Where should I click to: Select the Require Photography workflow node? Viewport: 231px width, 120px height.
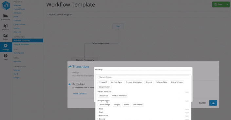pos(84,59)
